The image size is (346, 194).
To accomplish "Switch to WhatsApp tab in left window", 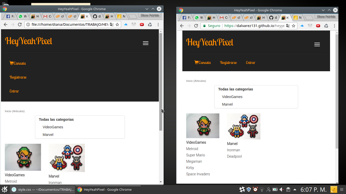I will click(x=22, y=16).
